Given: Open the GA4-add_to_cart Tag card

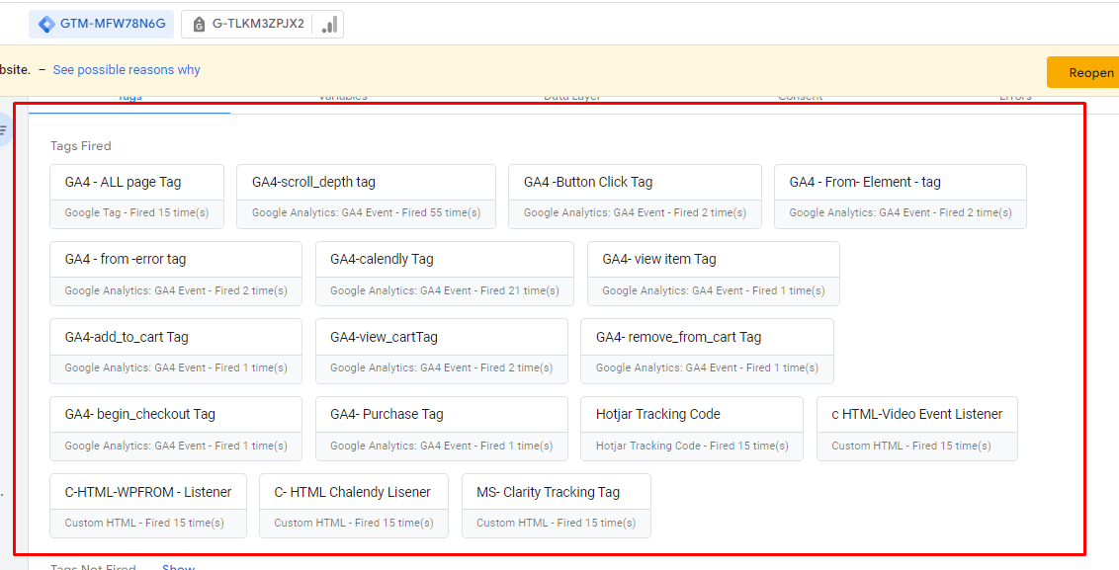Looking at the screenshot, I should point(176,351).
